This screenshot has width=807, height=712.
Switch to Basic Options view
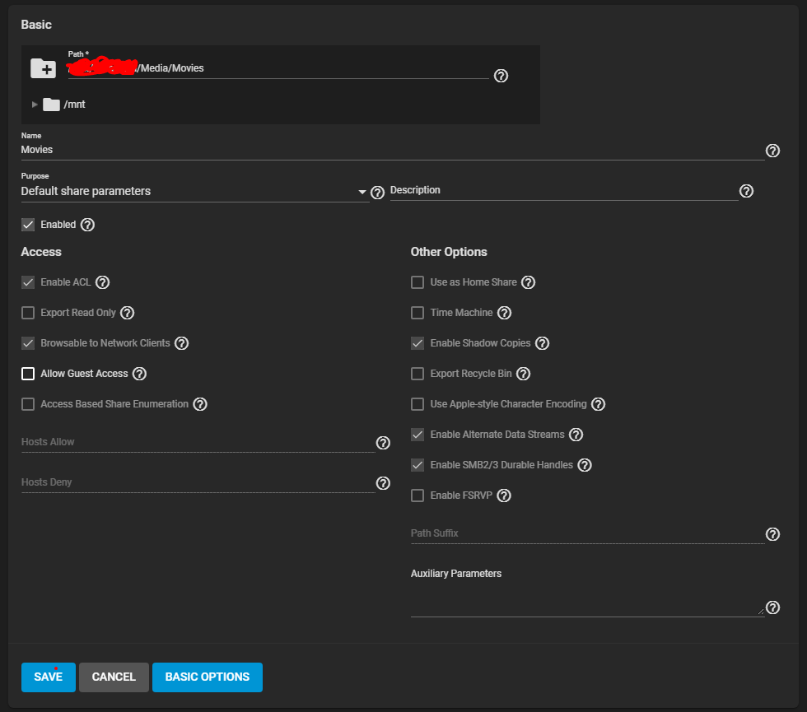pyautogui.click(x=207, y=677)
